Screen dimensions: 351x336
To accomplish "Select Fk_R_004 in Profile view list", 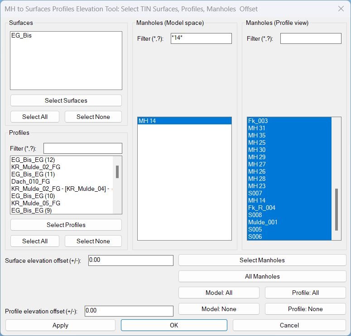I will (289, 208).
